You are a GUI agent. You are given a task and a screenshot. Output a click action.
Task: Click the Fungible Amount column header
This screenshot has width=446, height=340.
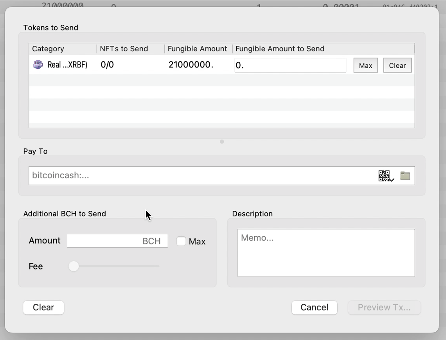[197, 49]
